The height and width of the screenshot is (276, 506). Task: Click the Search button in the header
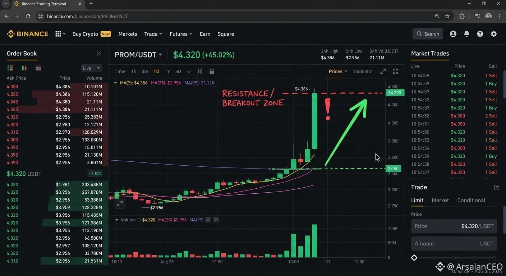428,34
